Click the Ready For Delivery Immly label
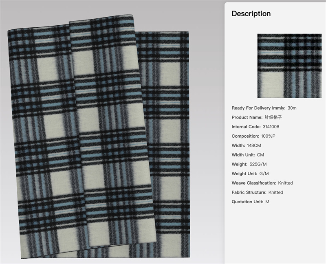 pos(258,108)
